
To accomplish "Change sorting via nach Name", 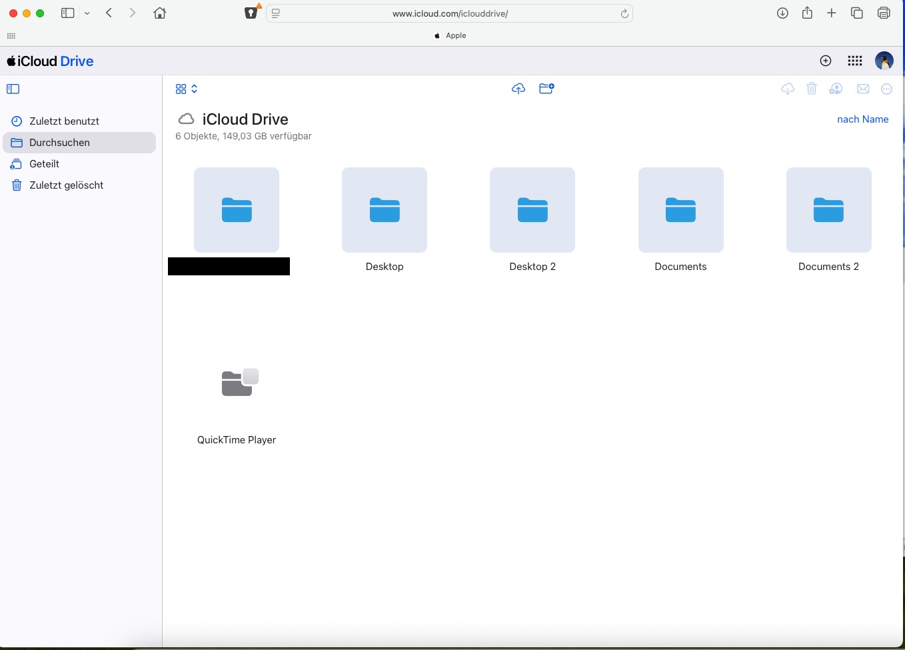I will (x=863, y=119).
